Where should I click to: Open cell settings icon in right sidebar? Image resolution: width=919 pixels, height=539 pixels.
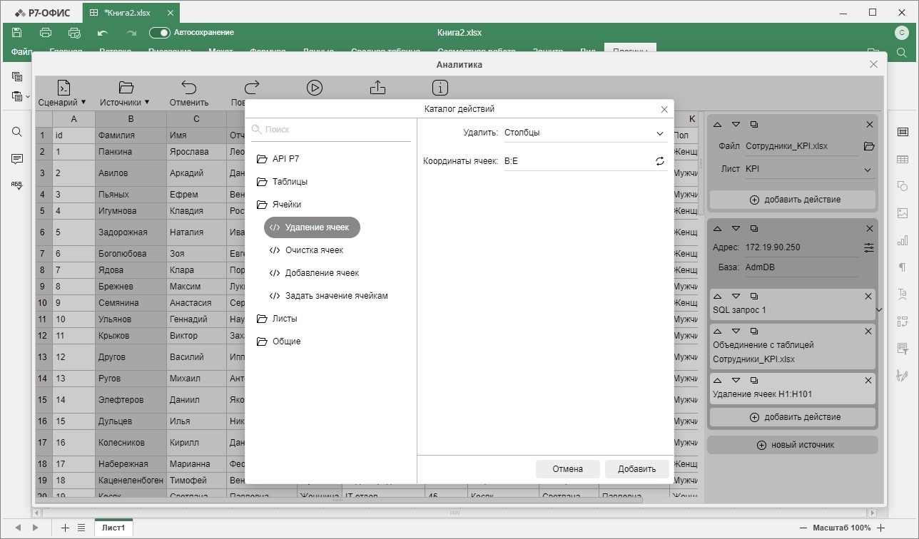[903, 132]
